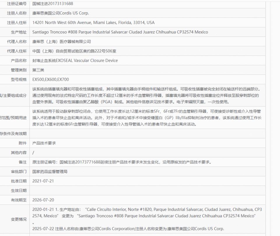Click approval date 2021-07-21
The width and height of the screenshot is (280, 236).
pos(43,181)
